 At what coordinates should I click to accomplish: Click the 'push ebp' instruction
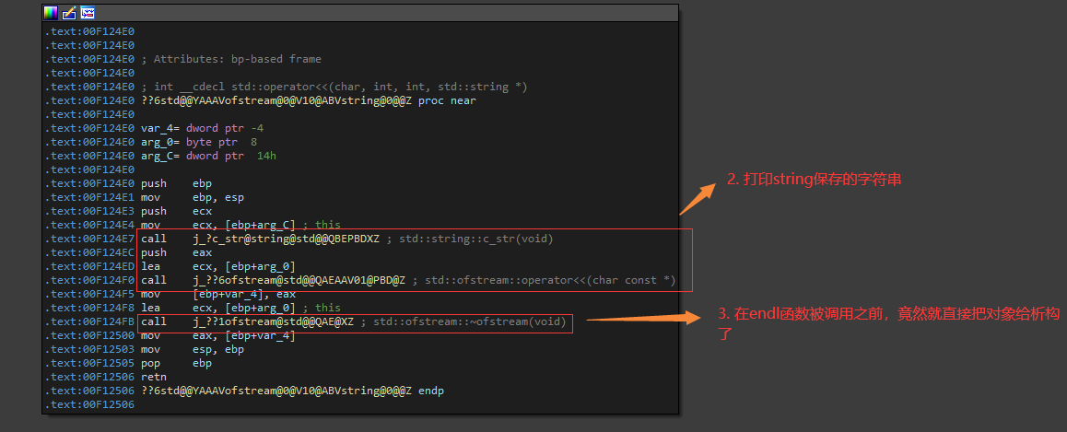coord(176,183)
